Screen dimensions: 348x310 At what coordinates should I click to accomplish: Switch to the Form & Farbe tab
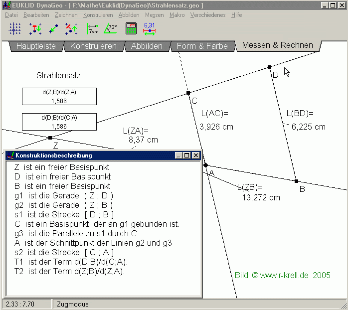click(x=202, y=46)
